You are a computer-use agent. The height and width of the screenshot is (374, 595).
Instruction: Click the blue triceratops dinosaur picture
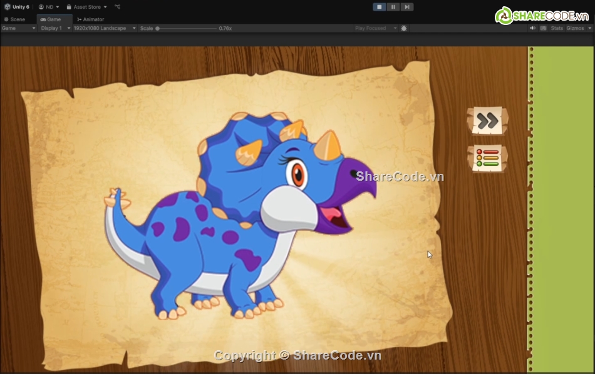coord(241,215)
